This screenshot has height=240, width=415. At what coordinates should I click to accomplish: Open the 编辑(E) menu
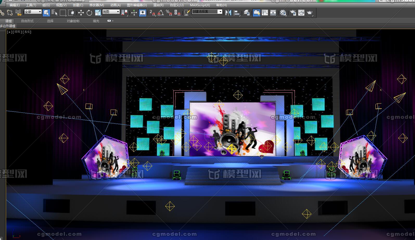tap(15, 5)
